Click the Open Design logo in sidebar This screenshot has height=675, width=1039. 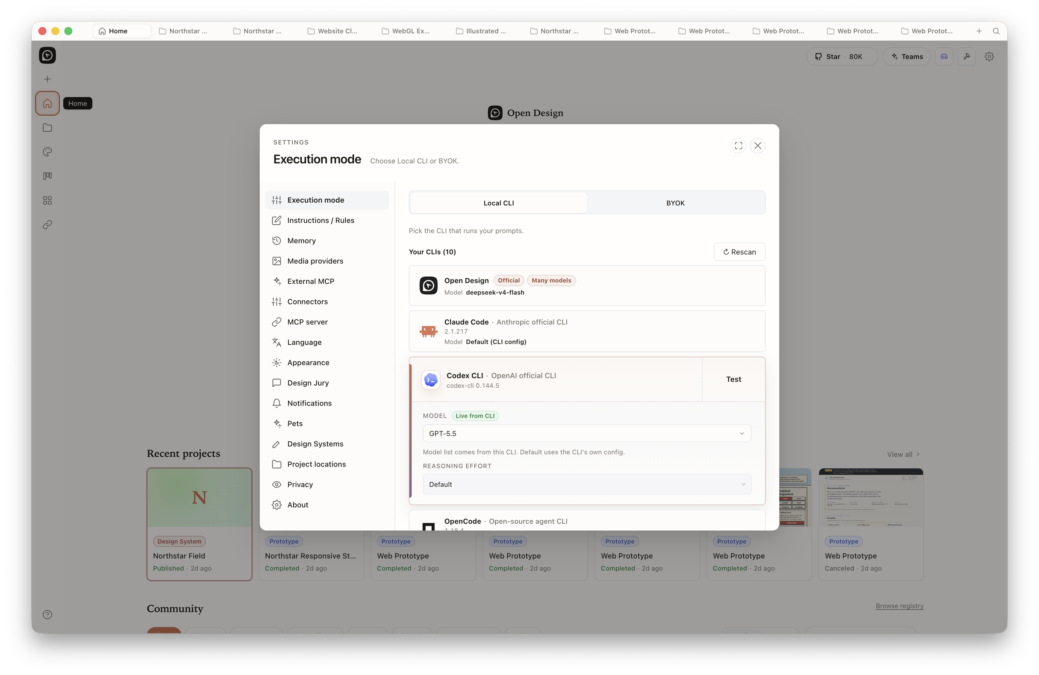click(x=47, y=55)
